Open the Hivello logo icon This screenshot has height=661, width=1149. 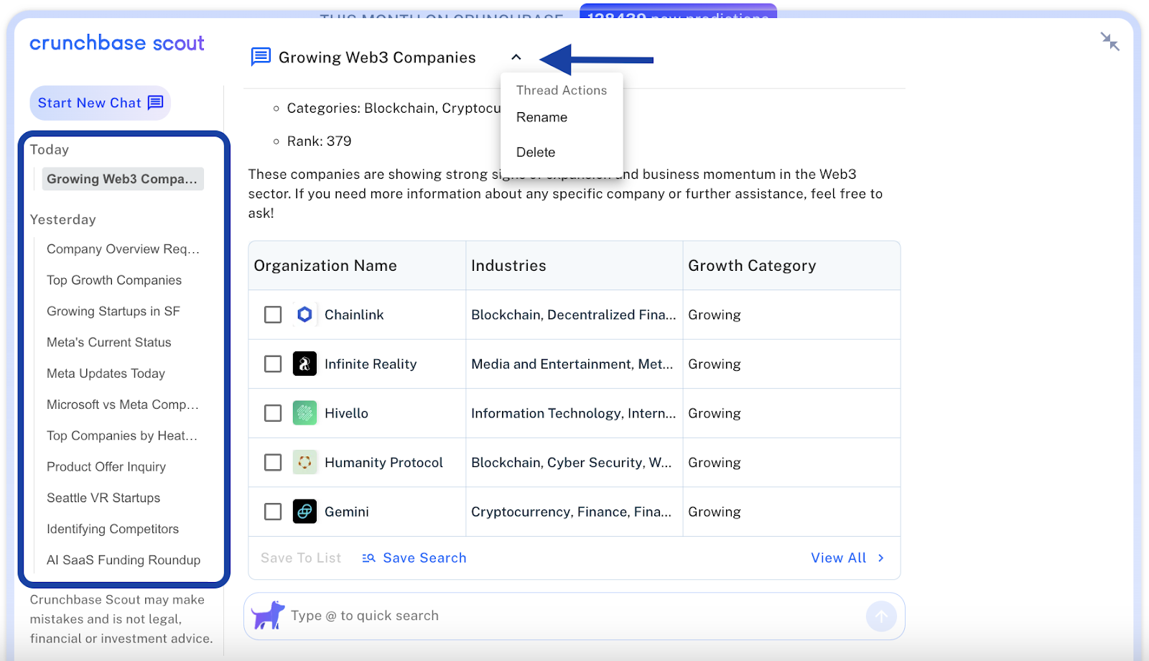pyautogui.click(x=304, y=413)
